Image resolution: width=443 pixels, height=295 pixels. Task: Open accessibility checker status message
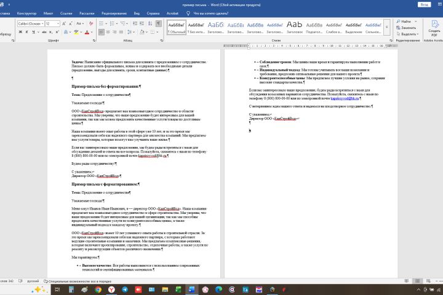click(78, 281)
